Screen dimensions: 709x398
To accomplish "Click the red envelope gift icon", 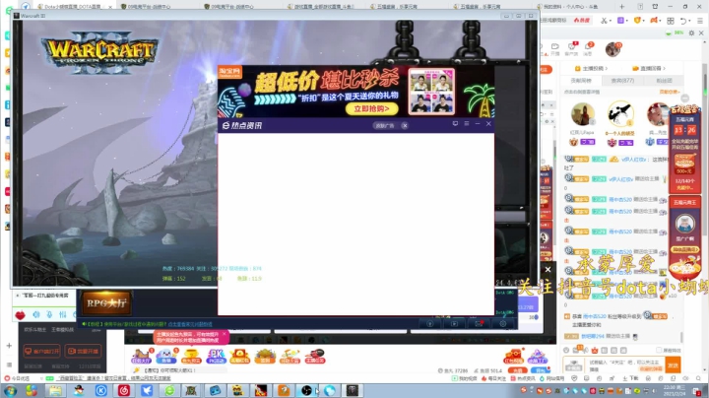I will click(240, 356).
